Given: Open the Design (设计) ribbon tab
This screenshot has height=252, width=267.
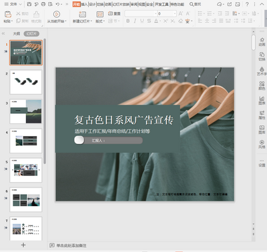Looking at the screenshot, I should pos(92,4).
